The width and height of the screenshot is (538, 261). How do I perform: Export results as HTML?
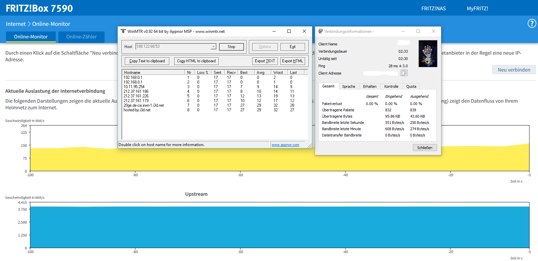(292, 61)
